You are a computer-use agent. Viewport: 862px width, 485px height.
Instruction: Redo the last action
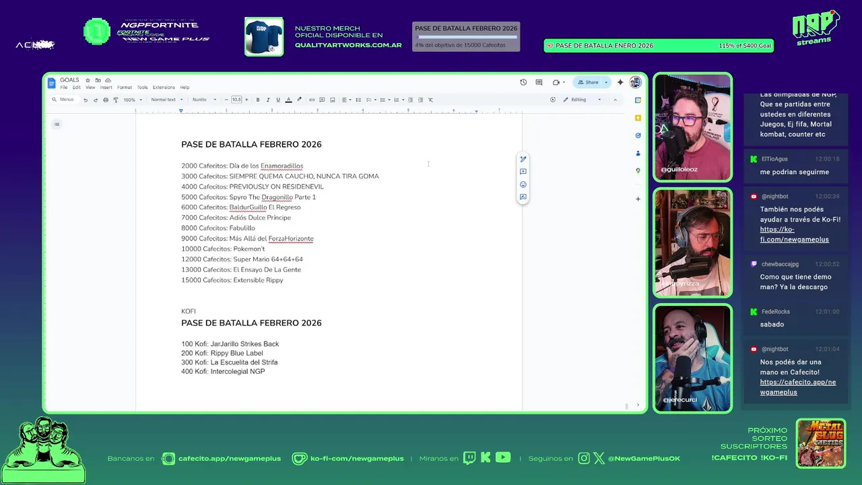pyautogui.click(x=96, y=100)
